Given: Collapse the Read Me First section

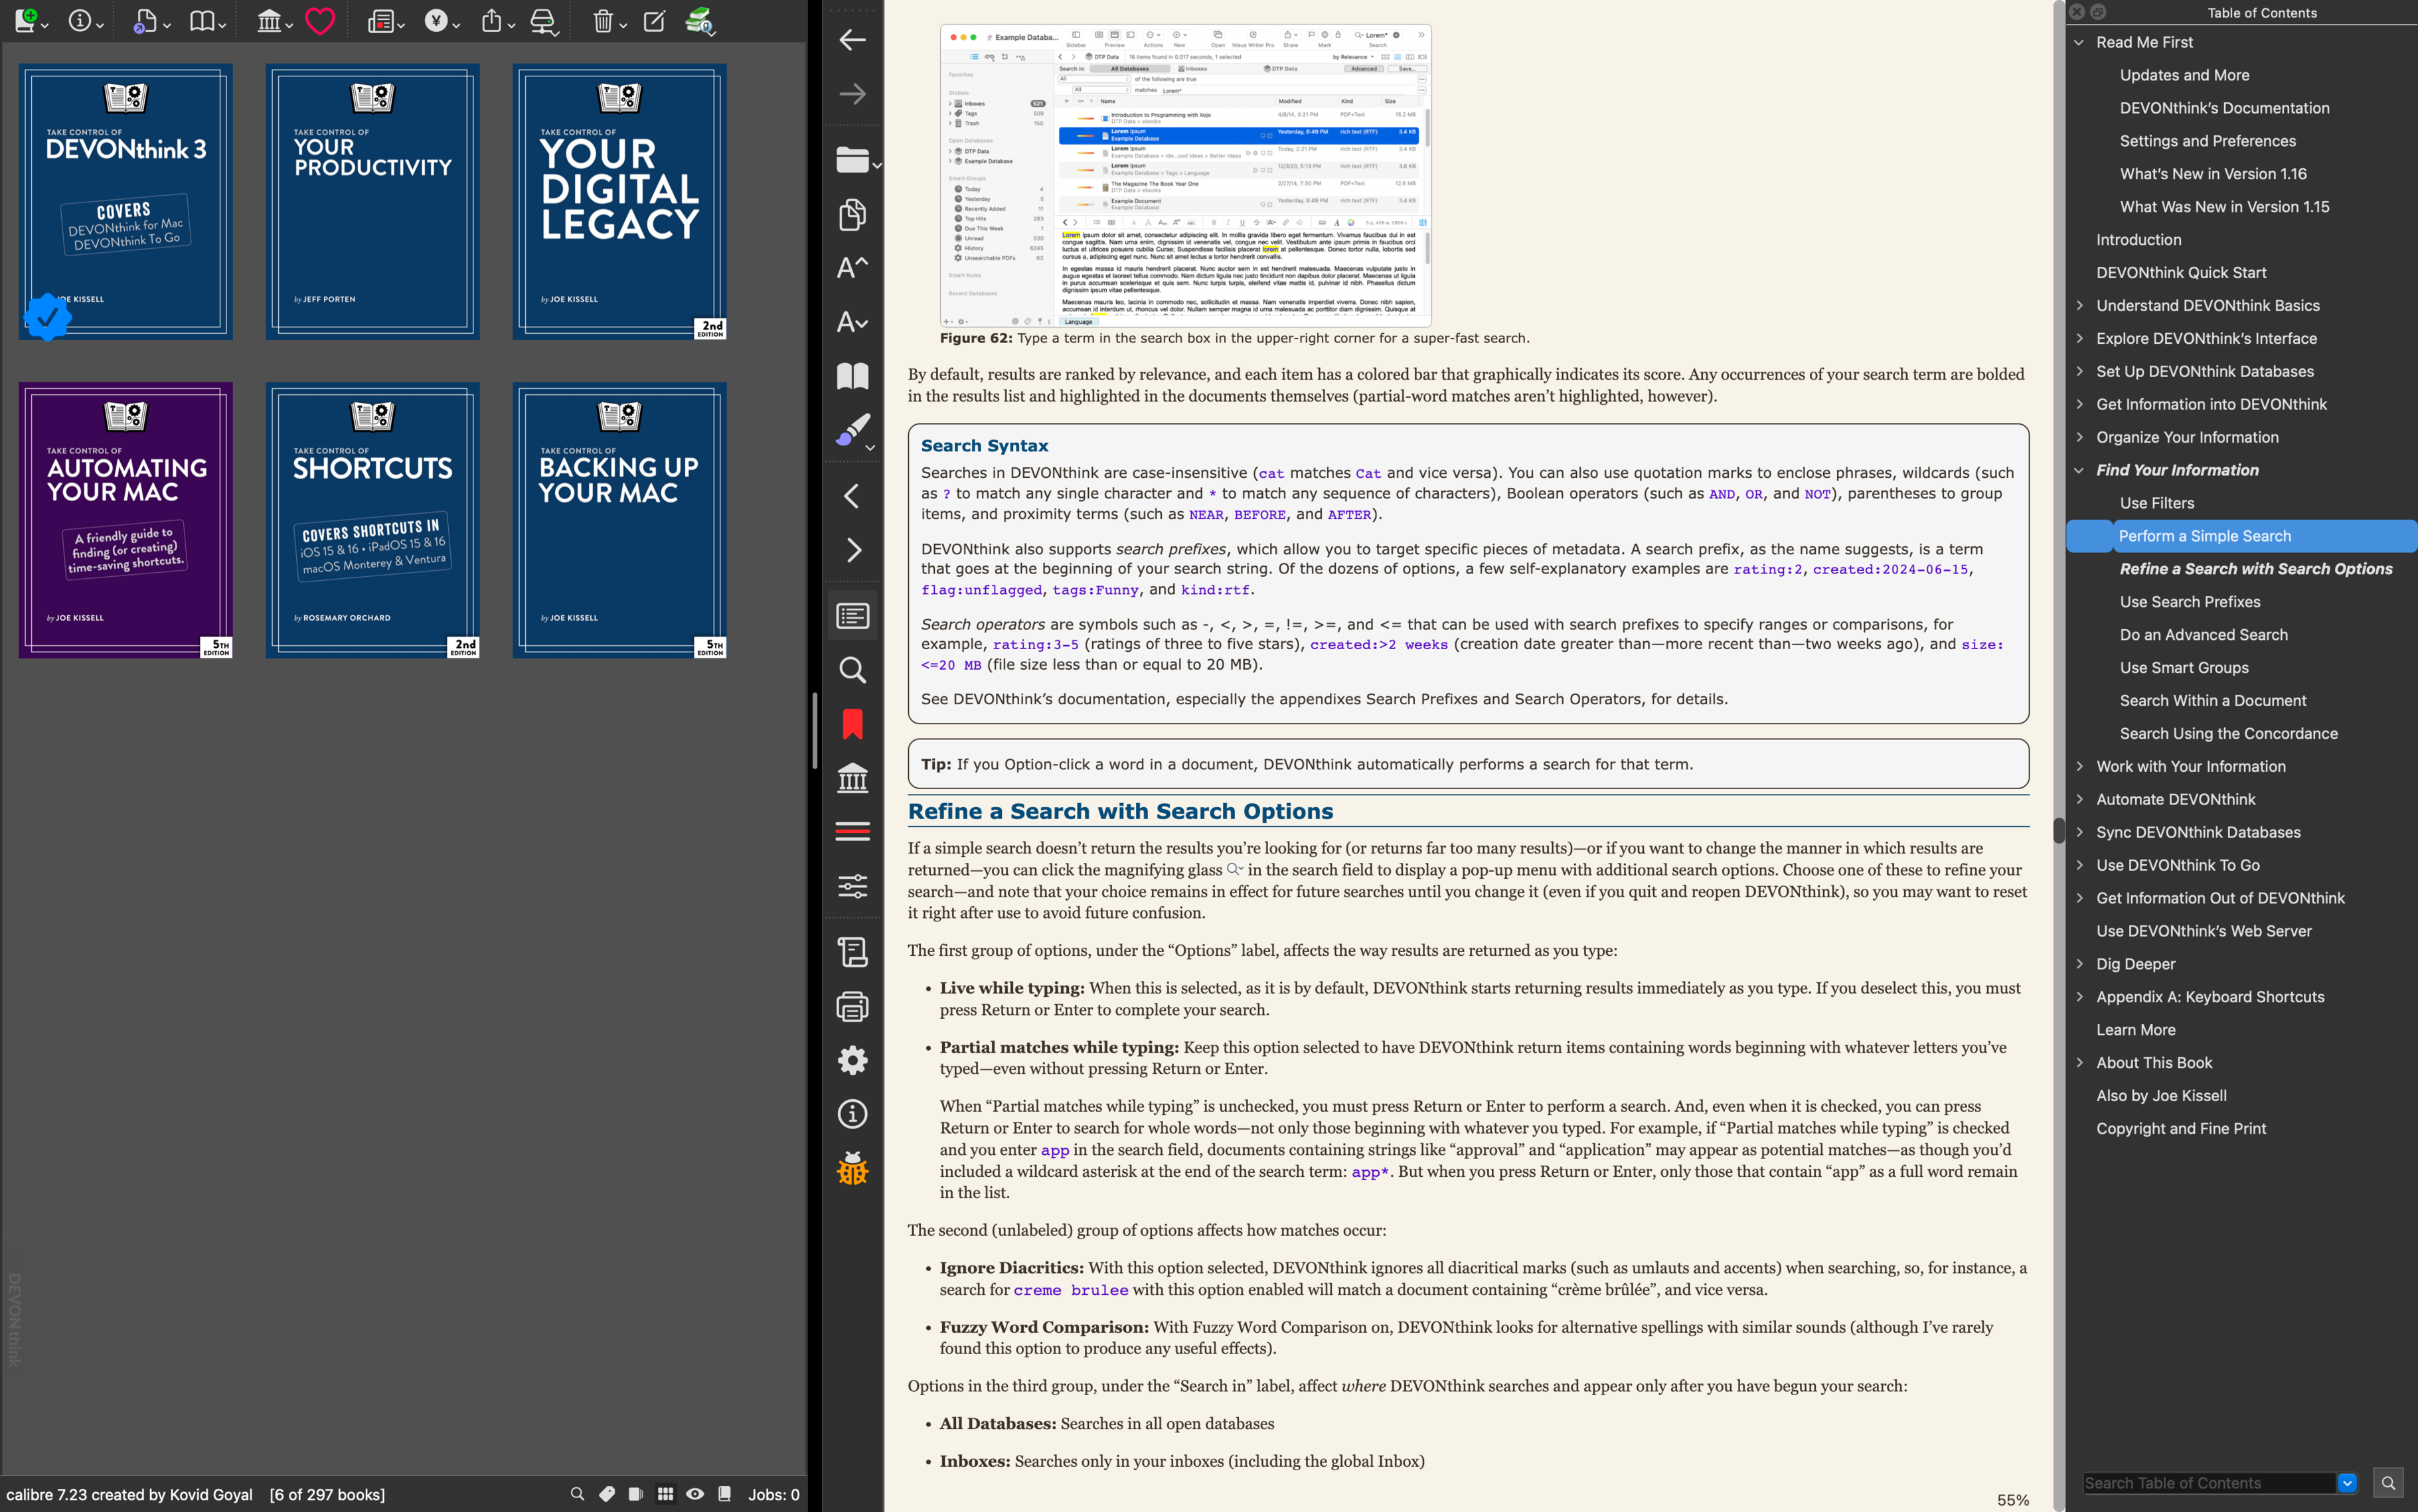Looking at the screenshot, I should (2079, 42).
